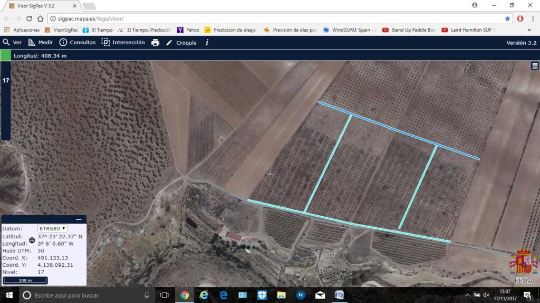
Task: Open Chrome from the Windows taskbar
Action: (x=185, y=295)
